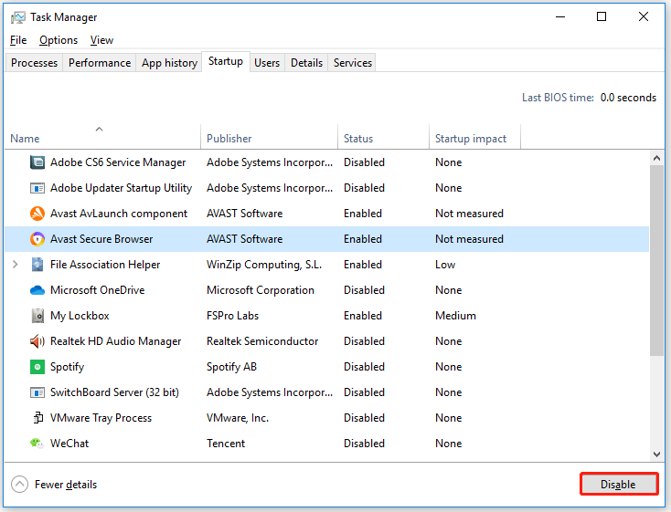
Task: Select the Microsoft OneDrive name
Action: 98,290
